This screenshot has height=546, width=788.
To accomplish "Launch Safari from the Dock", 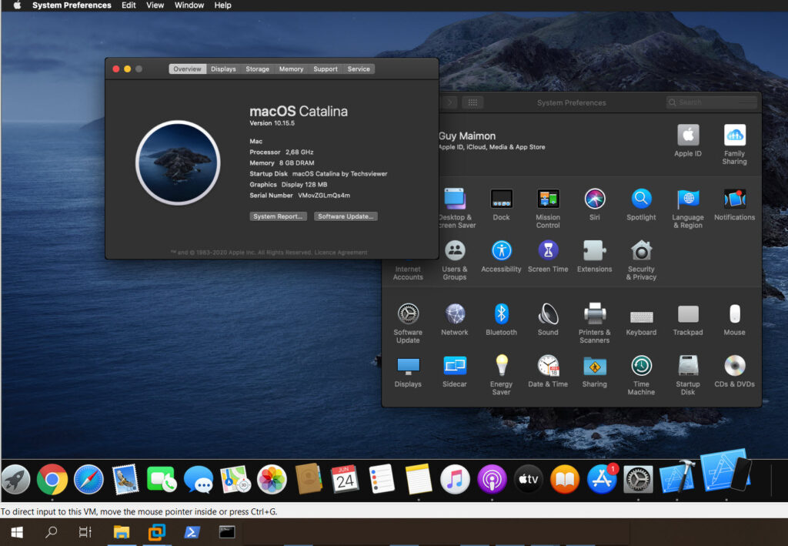I will pyautogui.click(x=88, y=479).
